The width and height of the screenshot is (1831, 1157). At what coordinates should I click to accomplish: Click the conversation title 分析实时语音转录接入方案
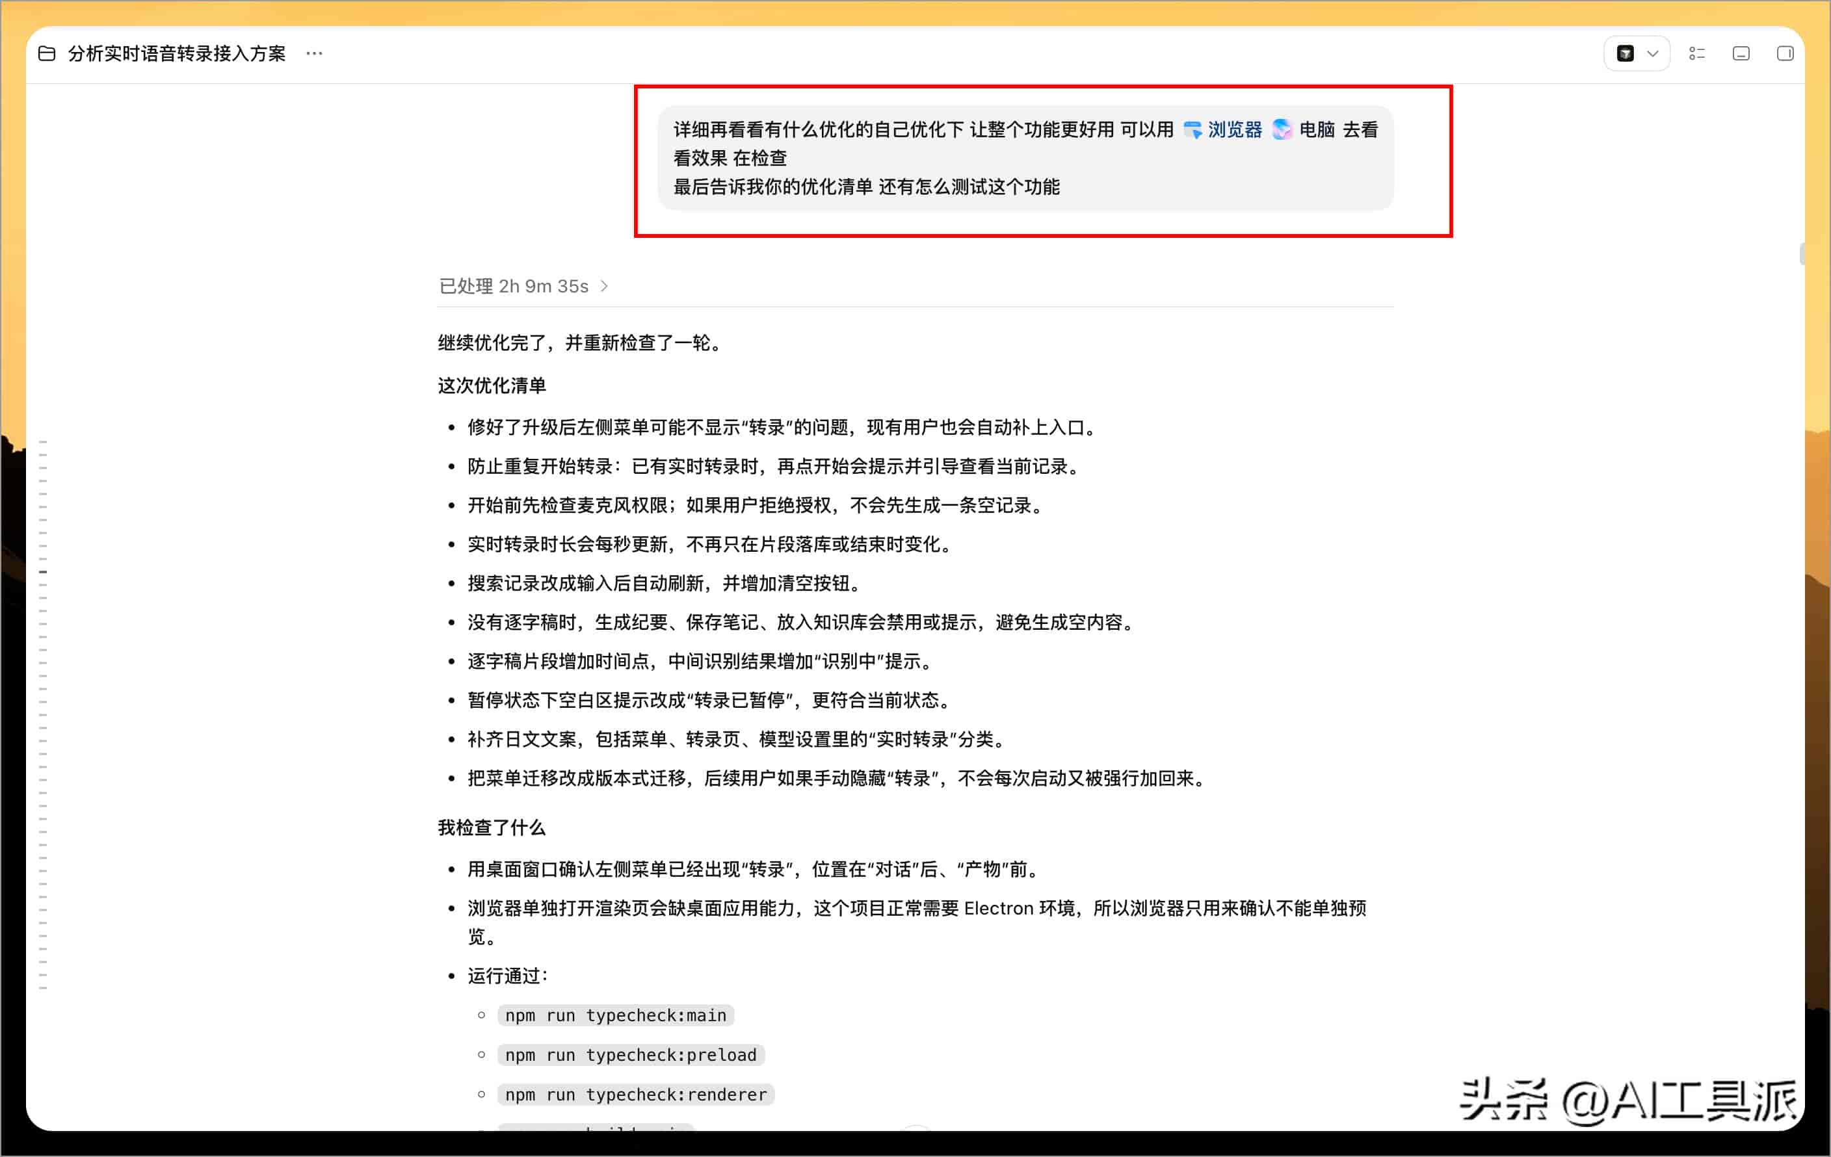(176, 53)
